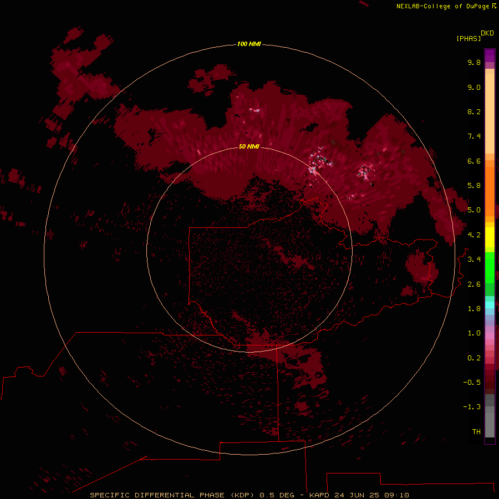The height and width of the screenshot is (499, 499).
Task: Click the [PHAS] label above the color scale
Action: [x=469, y=38]
